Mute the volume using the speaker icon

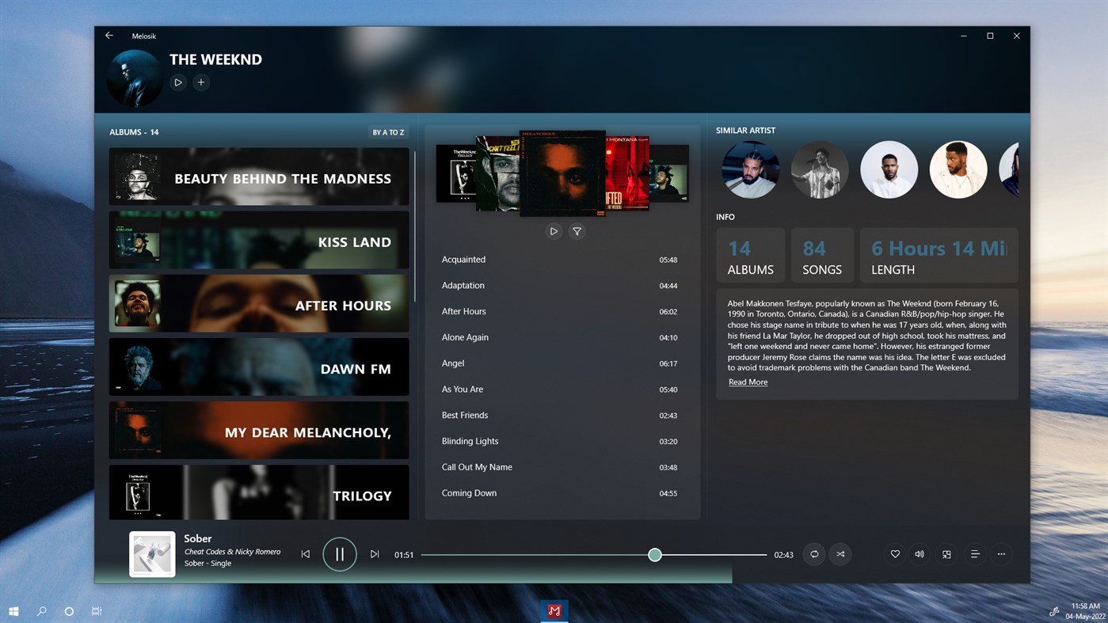tap(919, 554)
